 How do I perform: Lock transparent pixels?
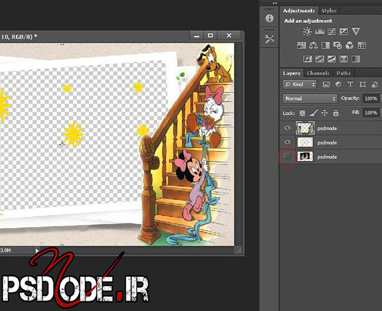[302, 113]
